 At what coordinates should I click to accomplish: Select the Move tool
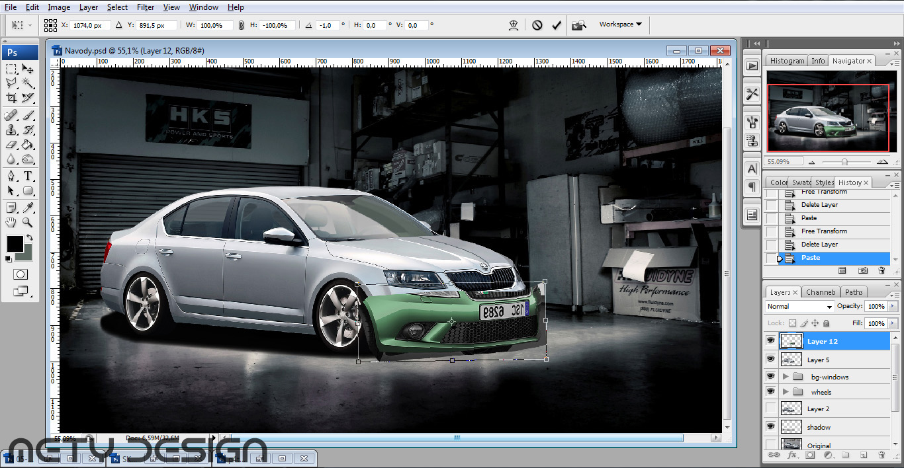point(28,69)
